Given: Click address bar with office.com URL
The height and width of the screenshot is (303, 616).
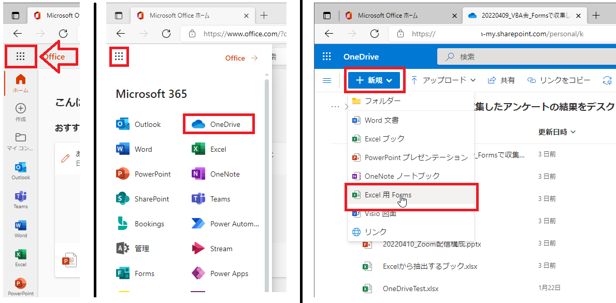Looking at the screenshot, I should click(233, 34).
